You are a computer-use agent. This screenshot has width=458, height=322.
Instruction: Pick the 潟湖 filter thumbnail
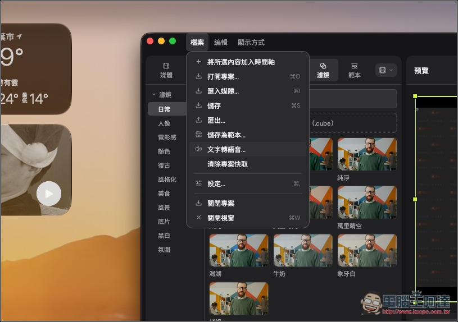tap(239, 250)
